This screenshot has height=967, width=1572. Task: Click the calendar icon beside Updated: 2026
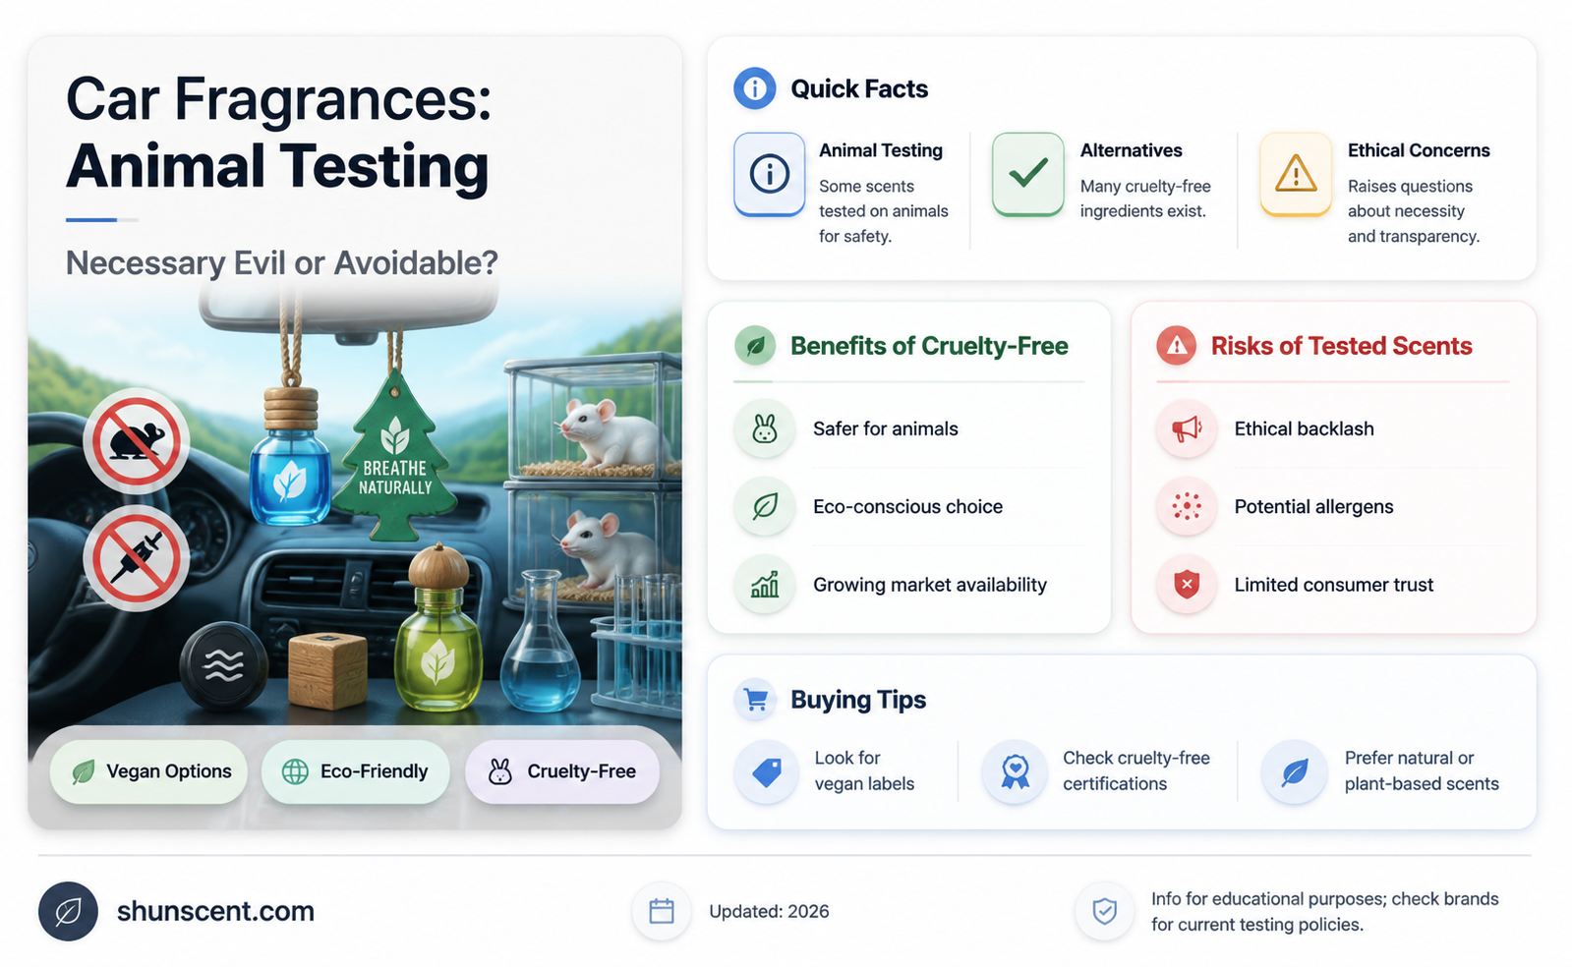click(x=662, y=911)
